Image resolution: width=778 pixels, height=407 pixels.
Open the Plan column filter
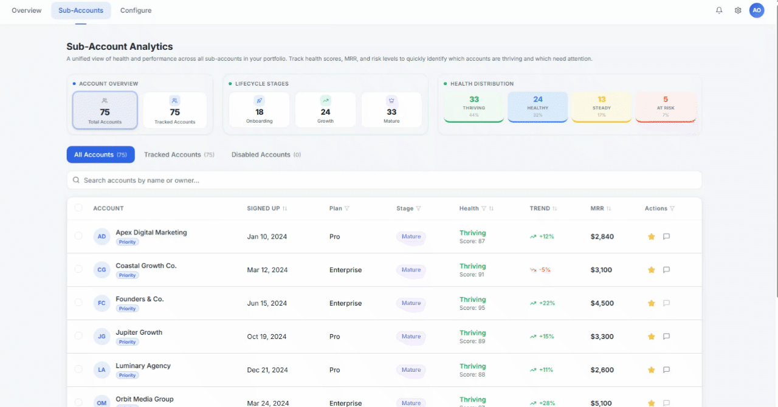[x=347, y=208]
